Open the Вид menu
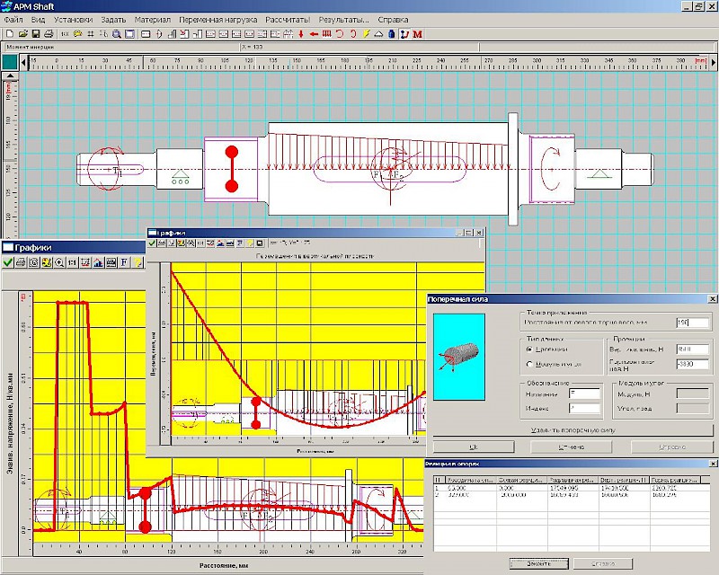 (x=38, y=20)
